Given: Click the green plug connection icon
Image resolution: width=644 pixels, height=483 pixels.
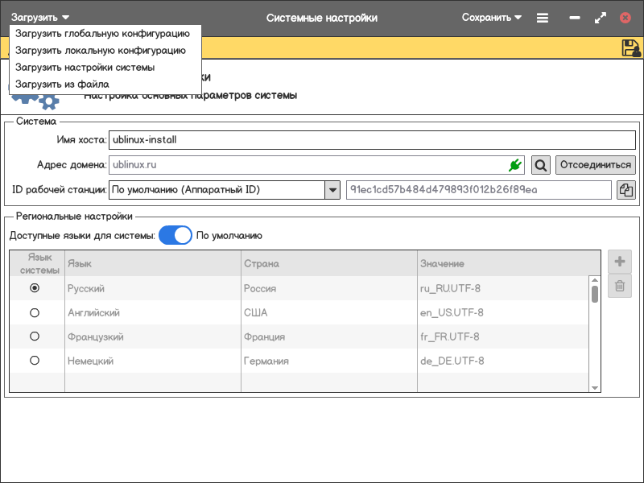Looking at the screenshot, I should (x=515, y=165).
